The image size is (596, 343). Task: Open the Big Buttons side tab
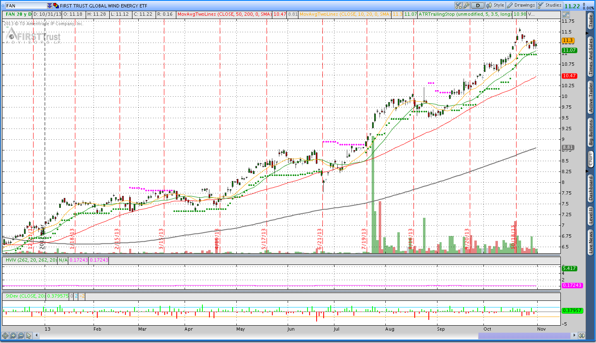click(591, 133)
